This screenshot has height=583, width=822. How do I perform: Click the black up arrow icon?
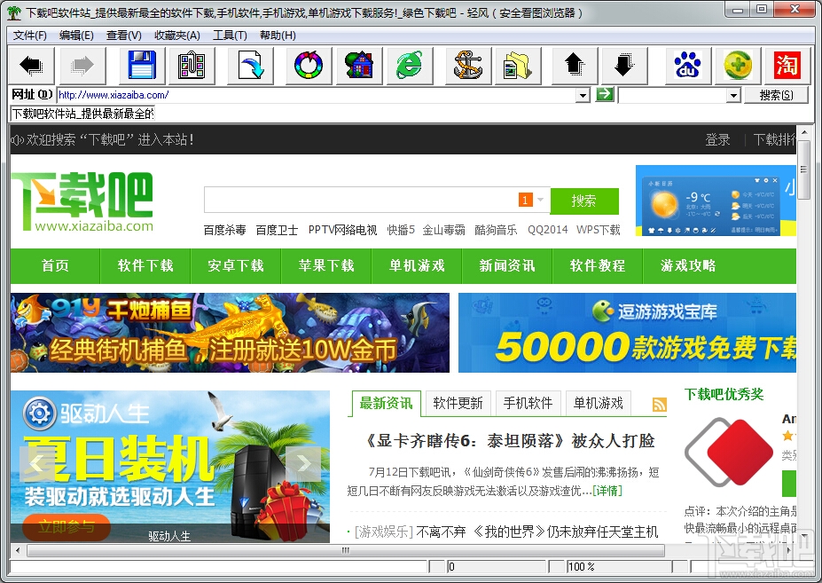click(x=575, y=66)
